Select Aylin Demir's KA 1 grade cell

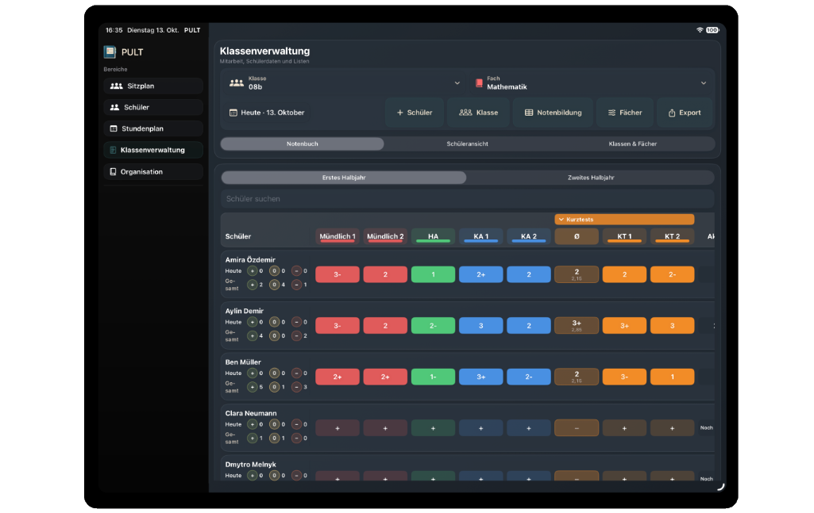[480, 326]
